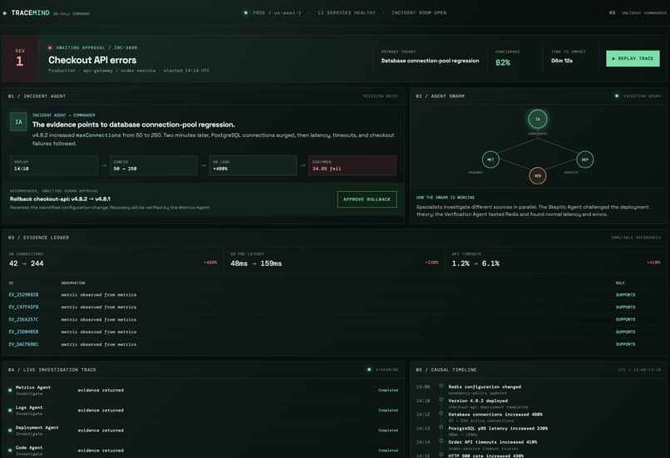Select timeline marker at 14:13 PostgreSQL p95 latency
670x458 pixels.
coord(441,426)
